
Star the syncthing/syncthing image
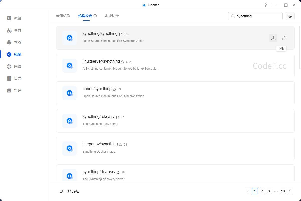[x=120, y=34]
